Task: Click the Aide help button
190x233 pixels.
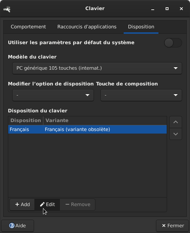Action: click(x=18, y=225)
